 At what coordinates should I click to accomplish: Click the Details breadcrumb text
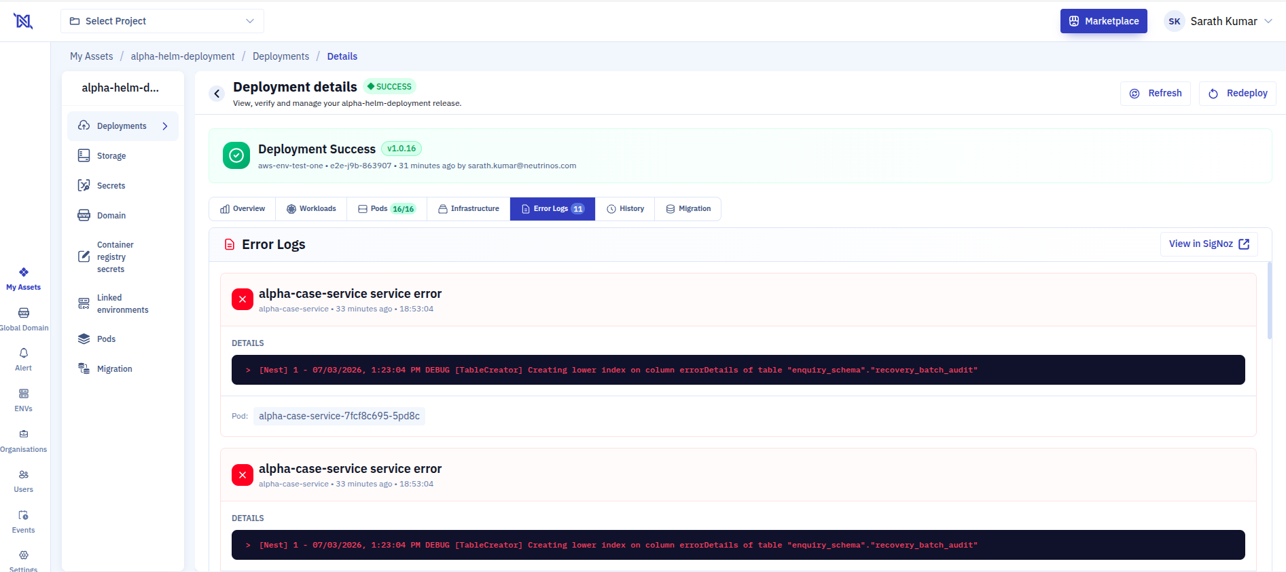tap(342, 56)
